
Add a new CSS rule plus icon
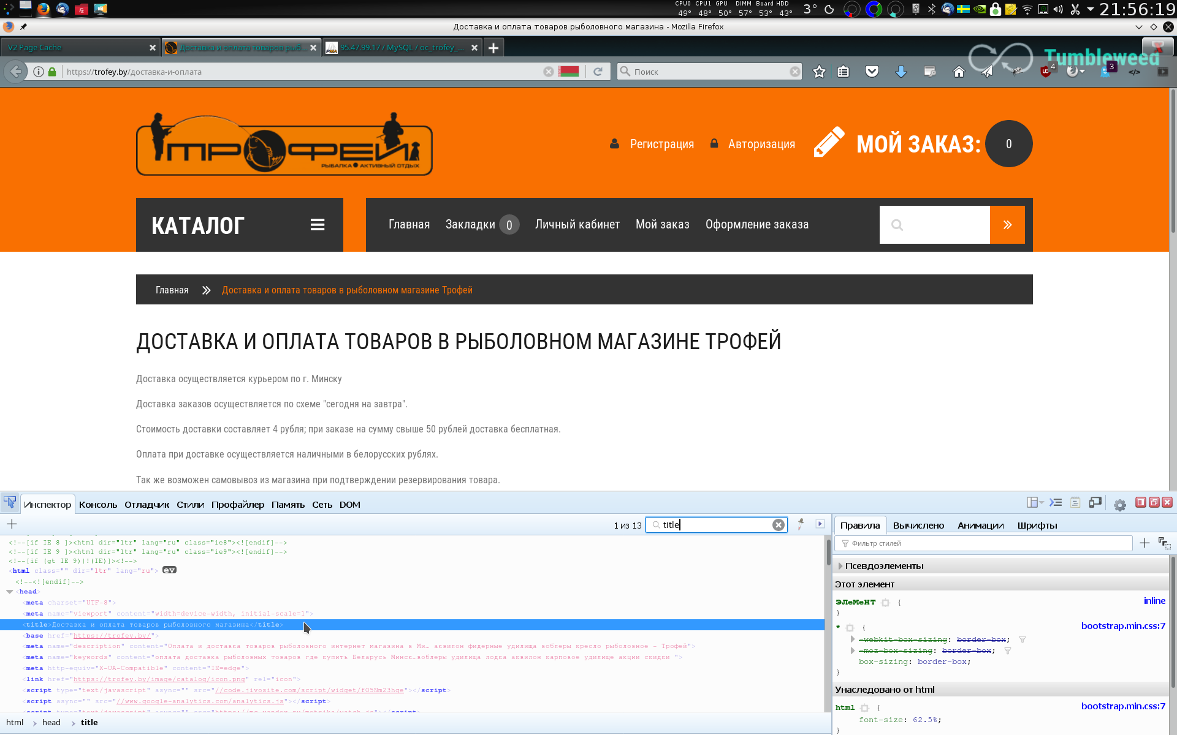pos(1144,543)
